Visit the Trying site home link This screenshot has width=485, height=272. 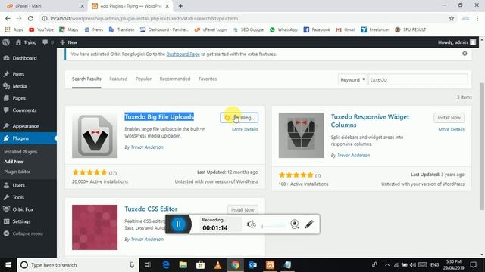[26, 42]
